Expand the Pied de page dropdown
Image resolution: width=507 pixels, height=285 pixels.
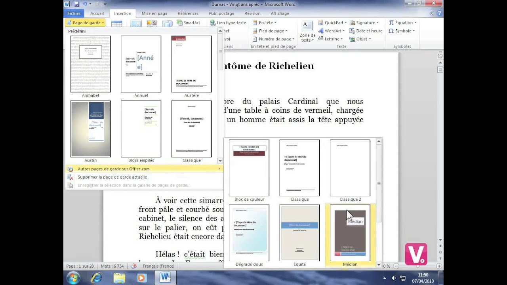(x=270, y=31)
